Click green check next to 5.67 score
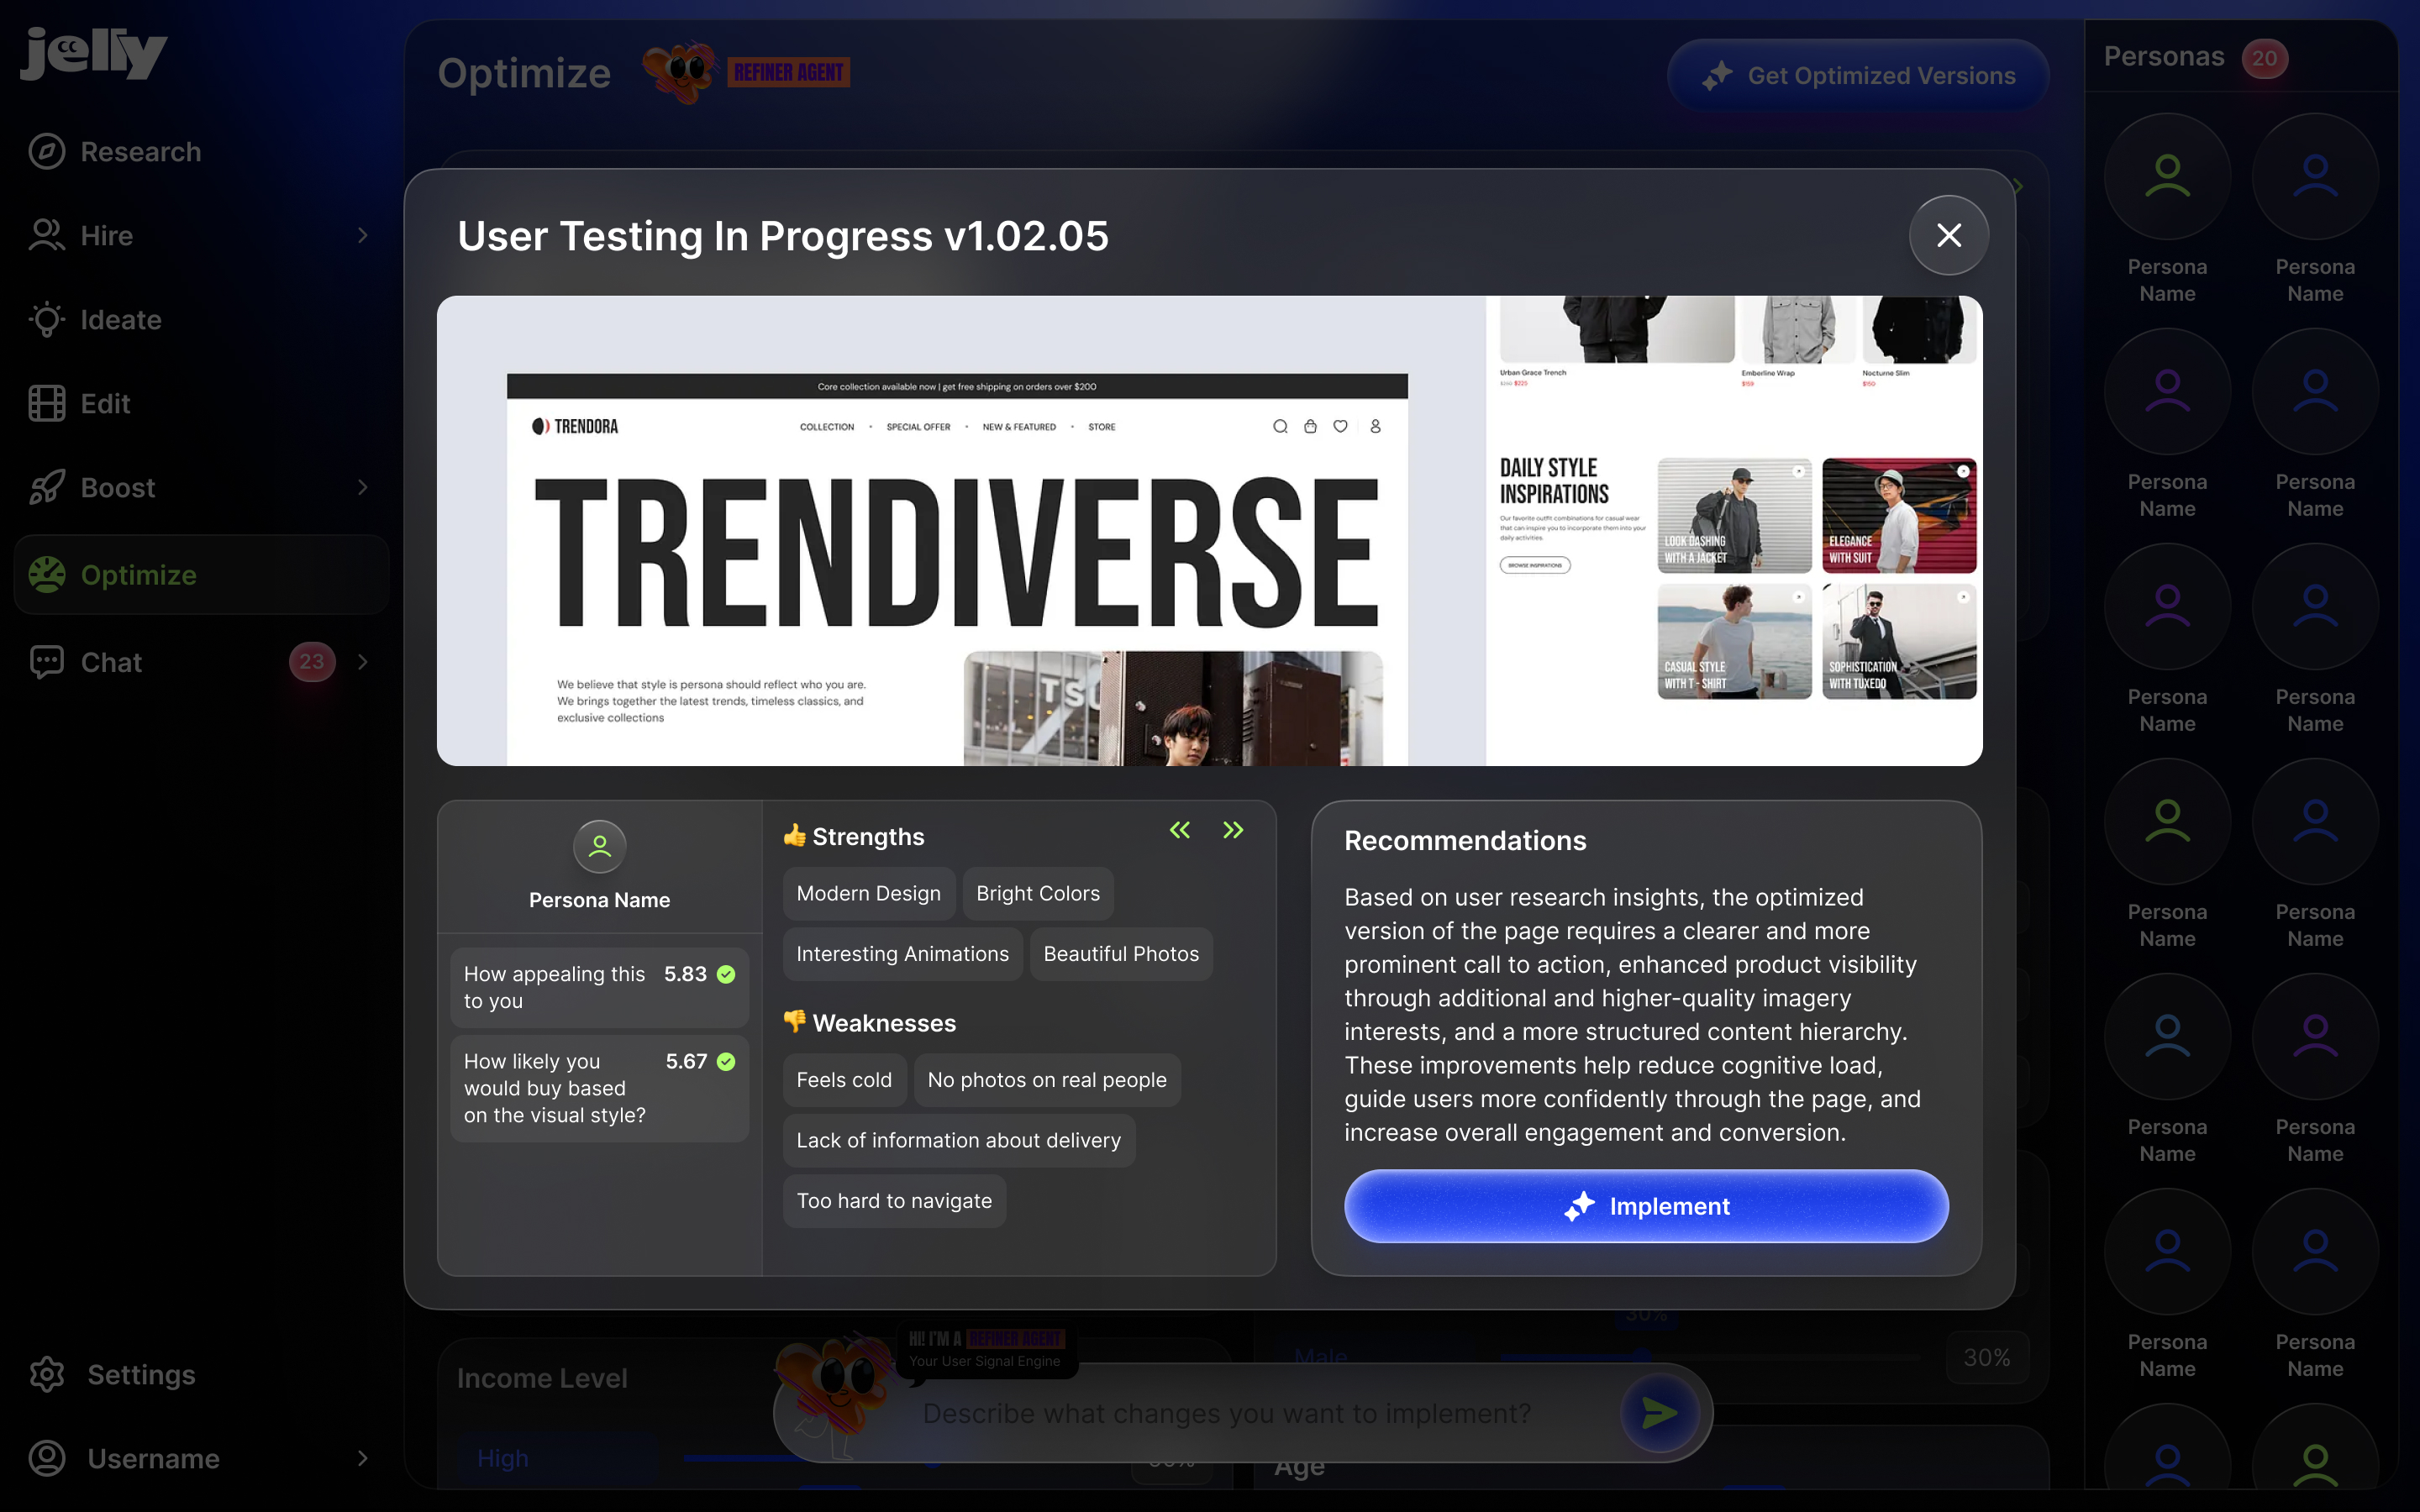This screenshot has height=1512, width=2420. pos(727,1062)
